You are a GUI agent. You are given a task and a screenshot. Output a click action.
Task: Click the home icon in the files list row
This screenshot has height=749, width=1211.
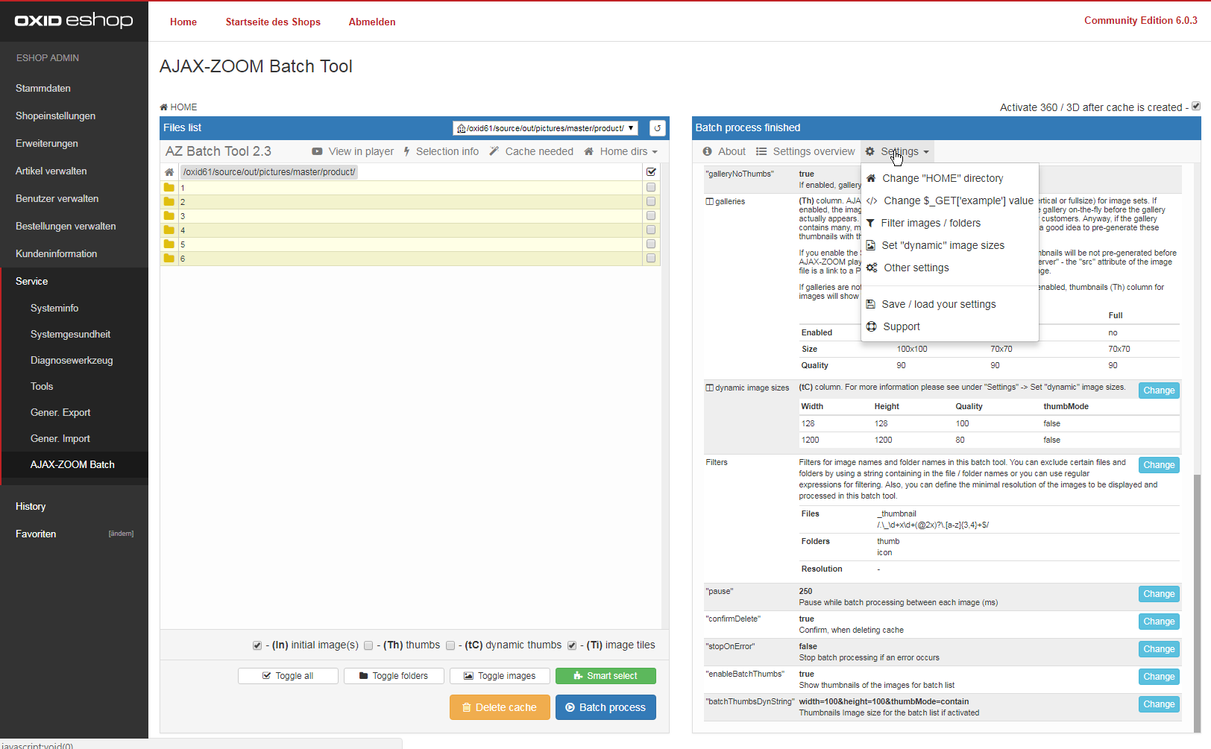pos(169,172)
